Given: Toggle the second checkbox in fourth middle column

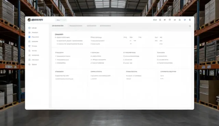Looking at the screenshot, I should [158, 60].
